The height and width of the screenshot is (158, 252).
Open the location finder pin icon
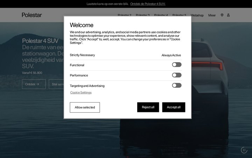coord(222,15)
